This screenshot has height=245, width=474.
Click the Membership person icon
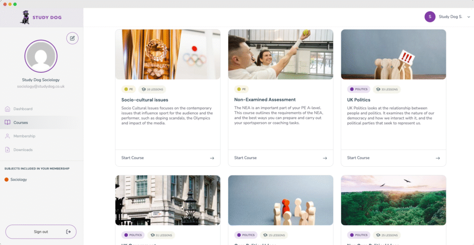[7, 136]
